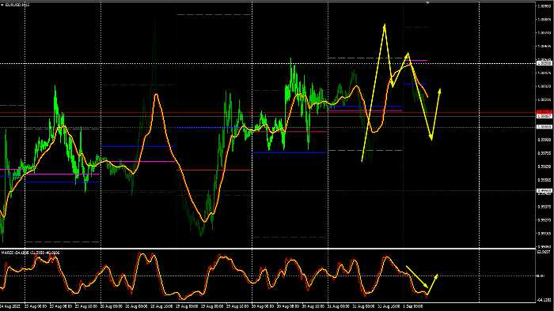Screen dimensions: 554x311
Task: Select the blue horizontal level below 30 Aug candles
Action: [290, 152]
